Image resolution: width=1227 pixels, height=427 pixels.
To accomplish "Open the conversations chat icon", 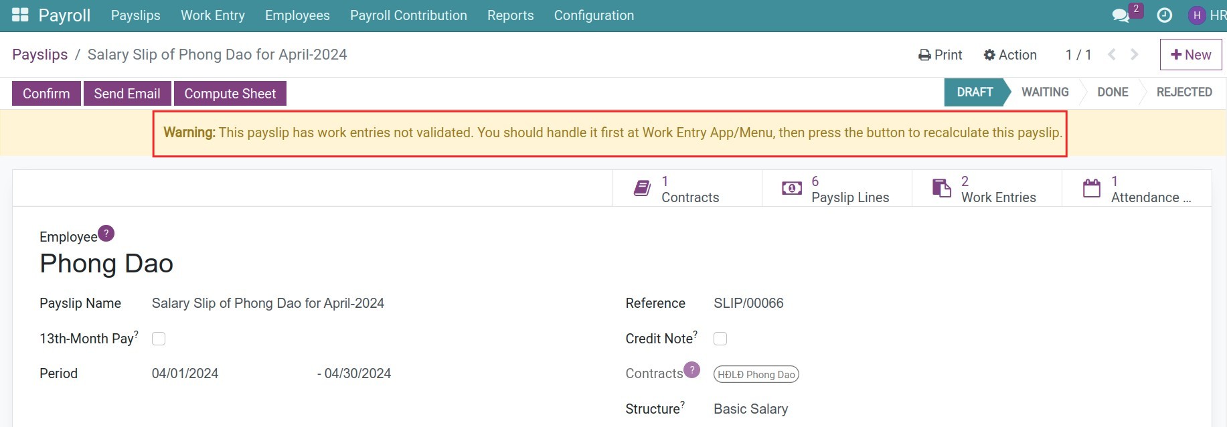I will click(1121, 15).
